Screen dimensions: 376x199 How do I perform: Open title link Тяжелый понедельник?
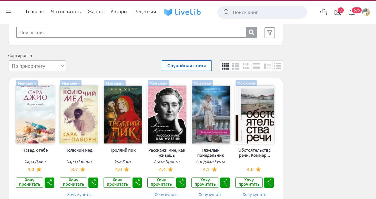click(211, 153)
